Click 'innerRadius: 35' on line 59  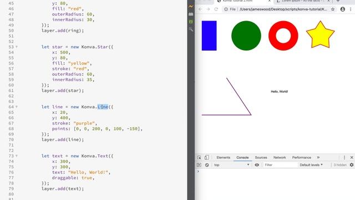[x=72, y=79]
